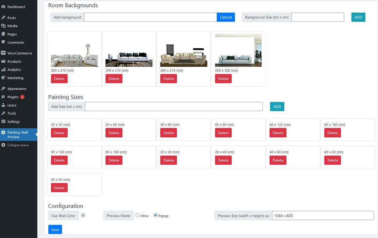
Task: Click the Marketing megaphone icon
Action: [3, 78]
